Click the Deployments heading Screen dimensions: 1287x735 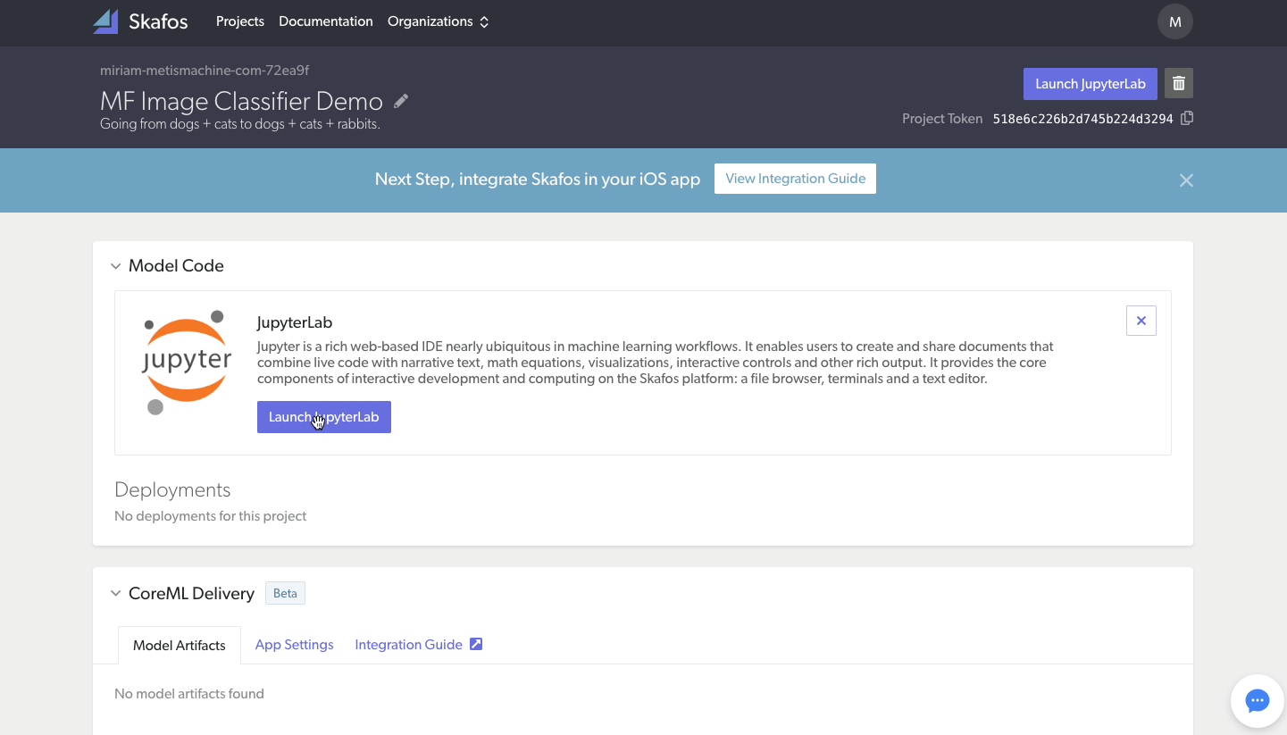pos(172,489)
